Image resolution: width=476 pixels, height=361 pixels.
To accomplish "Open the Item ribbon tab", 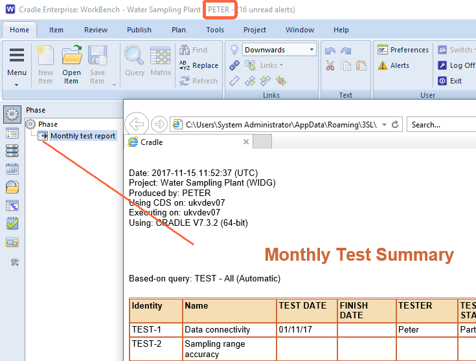I will click(56, 30).
